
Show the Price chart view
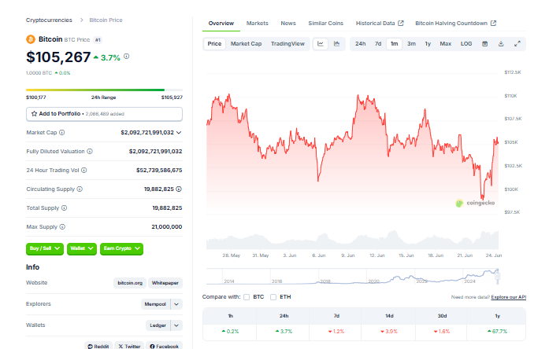[x=214, y=44]
